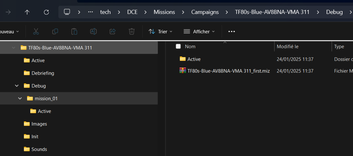Screen dimensions: 353x156
Task: Collapse the Debug folder in tree
Action: tap(17, 86)
